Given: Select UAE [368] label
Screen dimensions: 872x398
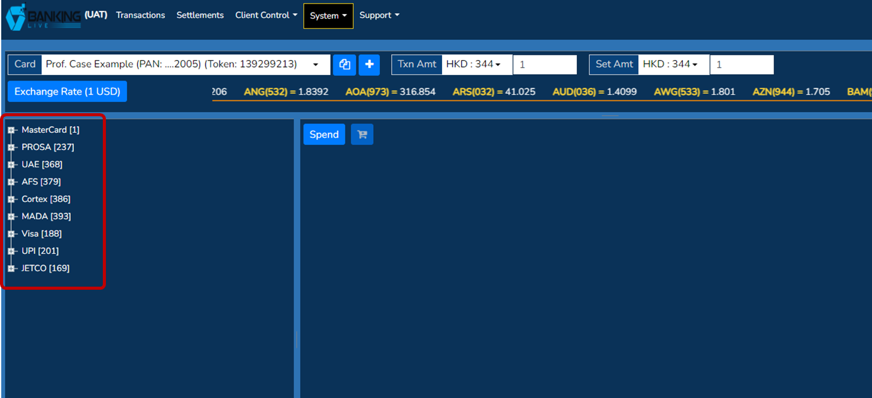Looking at the screenshot, I should click(x=42, y=164).
